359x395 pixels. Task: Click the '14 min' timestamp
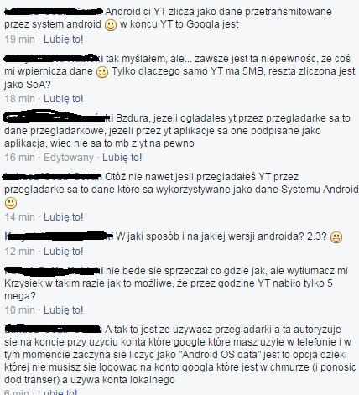(19, 217)
